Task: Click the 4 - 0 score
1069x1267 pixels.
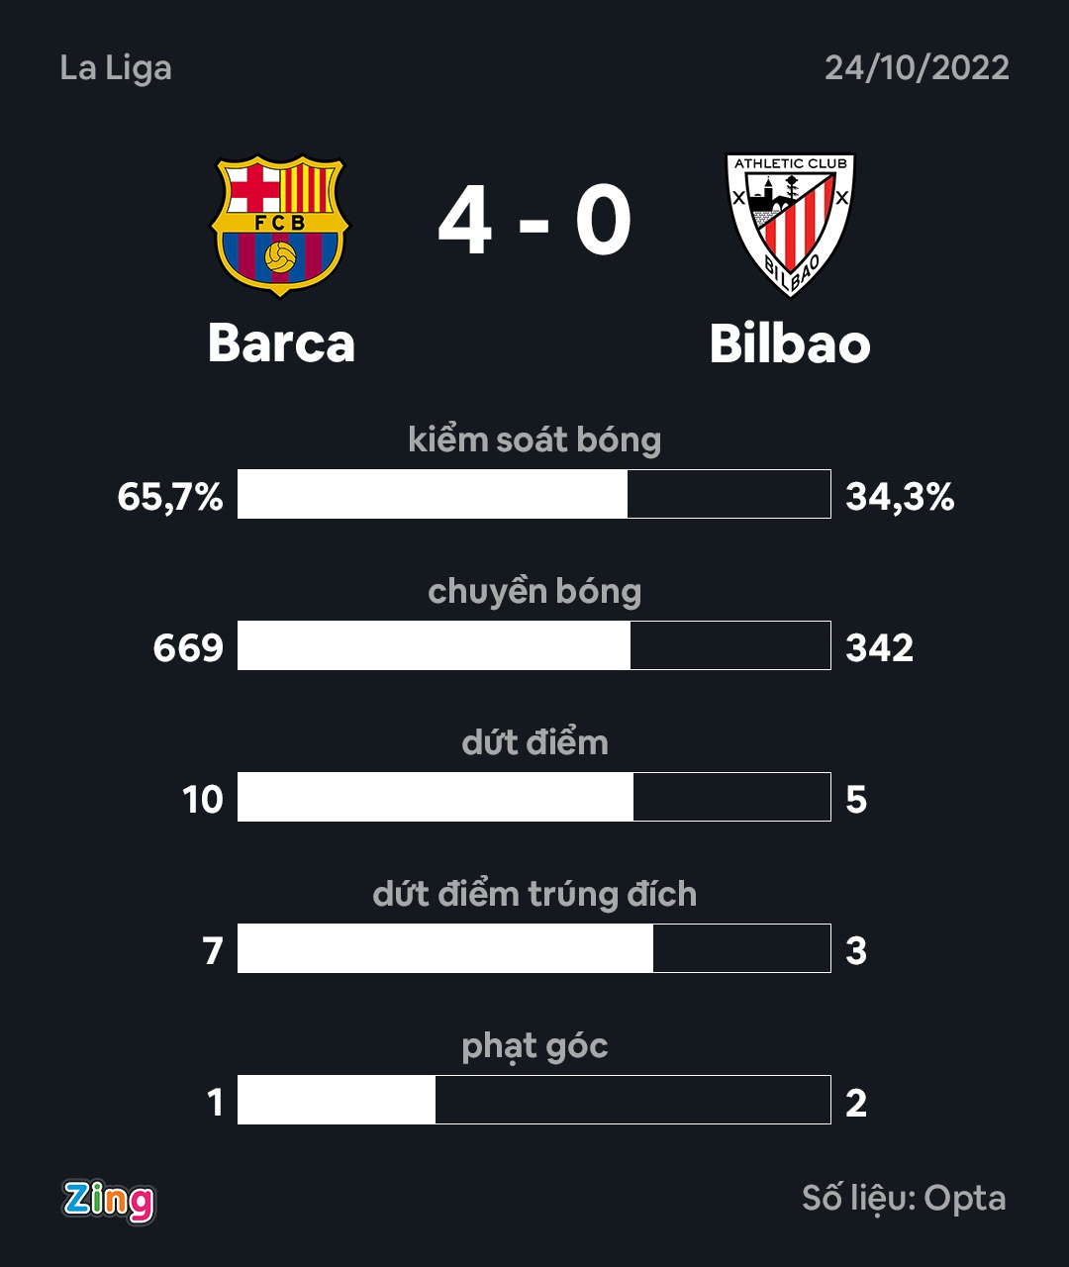Action: [534, 222]
